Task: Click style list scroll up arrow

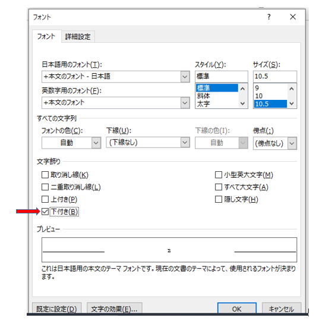Action: click(243, 89)
